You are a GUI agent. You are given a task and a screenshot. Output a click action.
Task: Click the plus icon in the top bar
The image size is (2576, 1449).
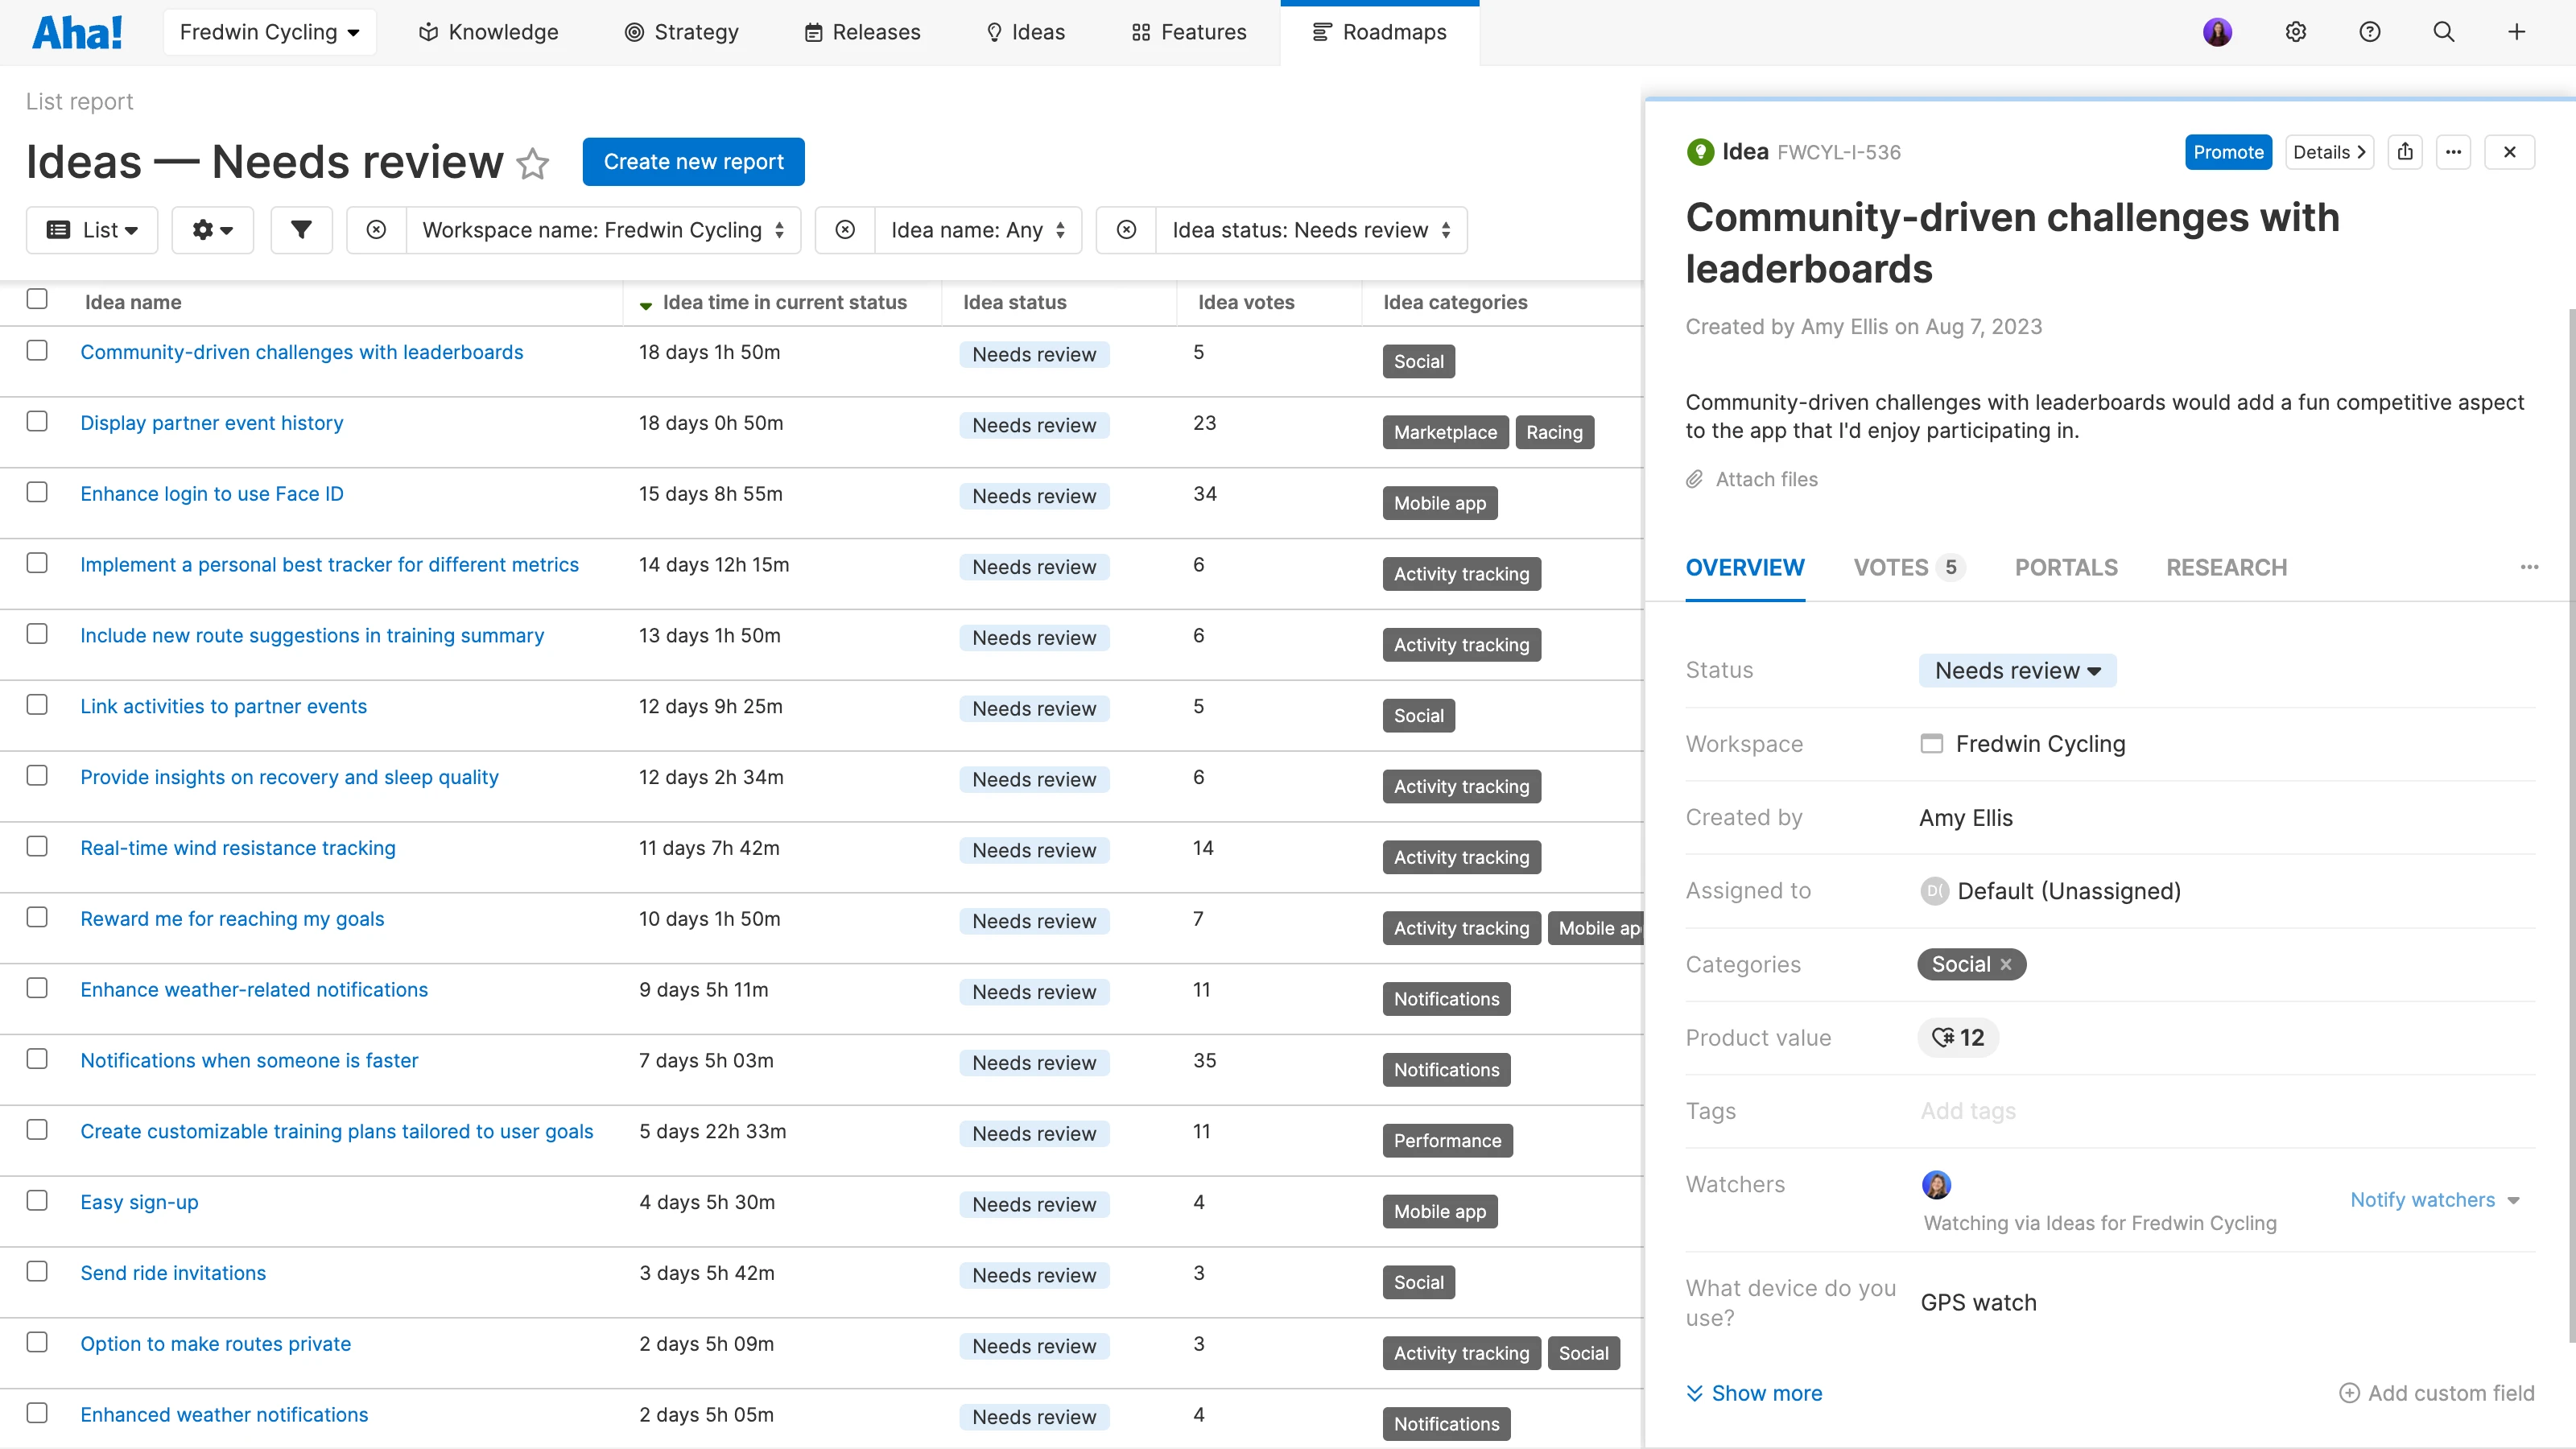tap(2516, 32)
